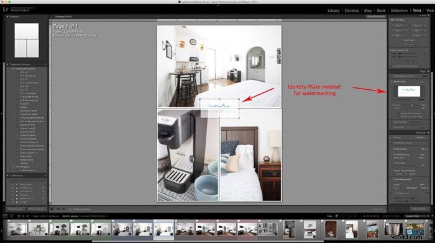Click the Print to File button
The width and height of the screenshot is (435, 243).
click(419, 210)
